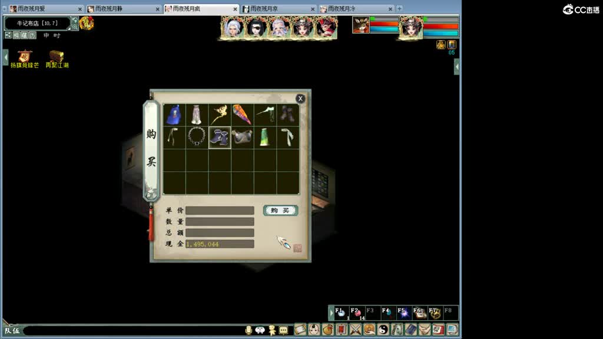The image size is (603, 339).
Task: Click the 单价 unit price field
Action: [x=220, y=211]
